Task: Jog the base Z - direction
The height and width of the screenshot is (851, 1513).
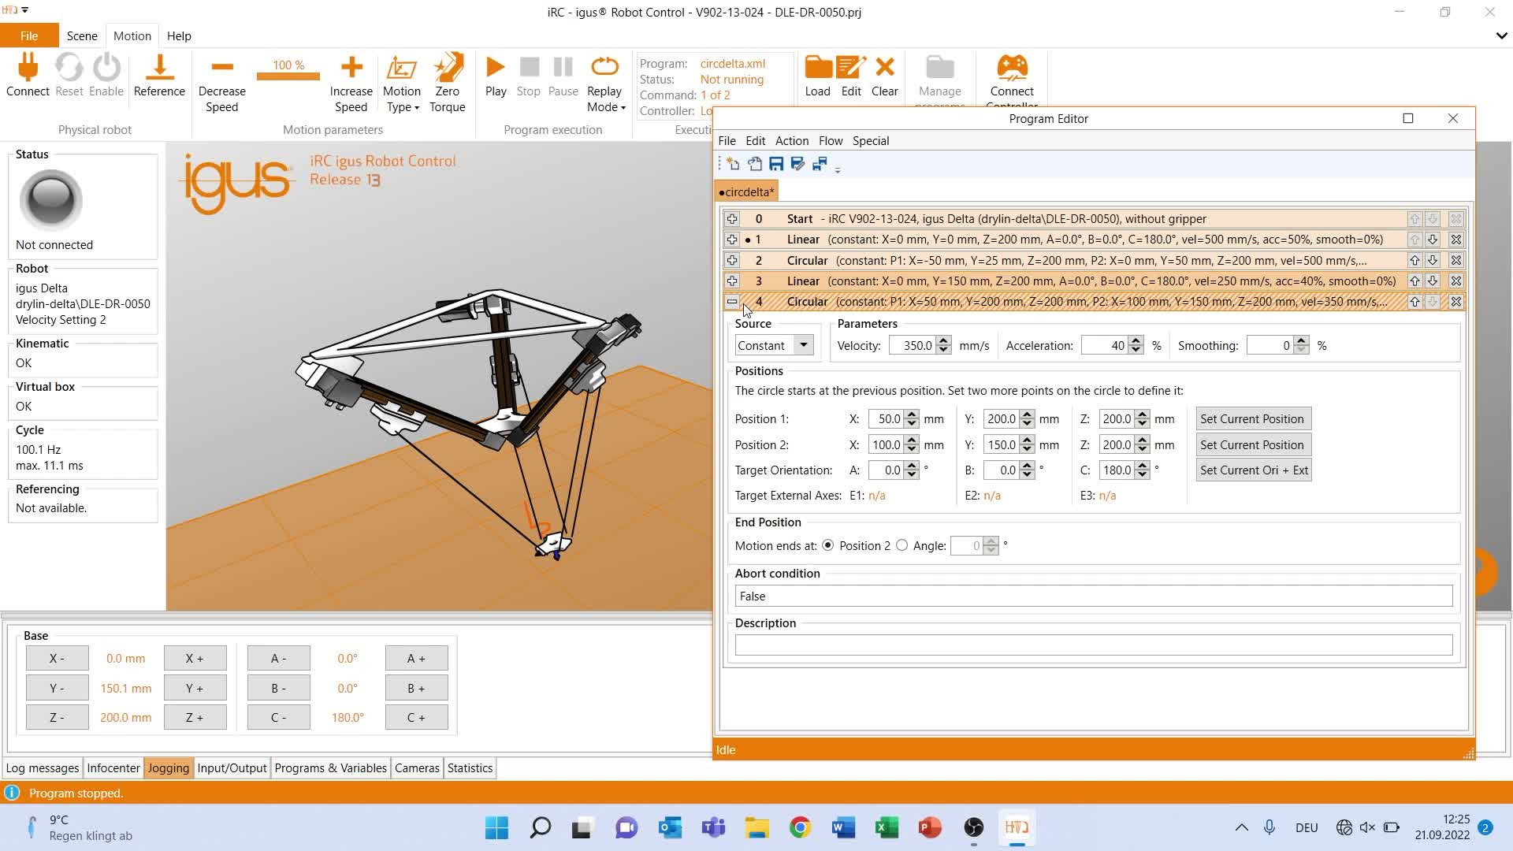Action: pos(57,718)
